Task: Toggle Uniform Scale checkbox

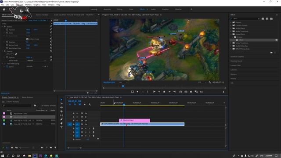Action: click(27, 39)
